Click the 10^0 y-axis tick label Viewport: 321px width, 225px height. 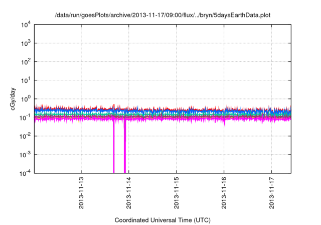pos(26,99)
